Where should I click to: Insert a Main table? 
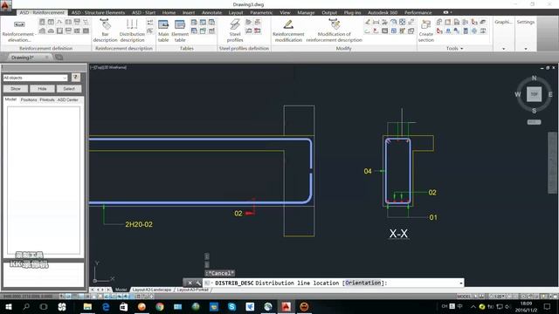pyautogui.click(x=163, y=31)
